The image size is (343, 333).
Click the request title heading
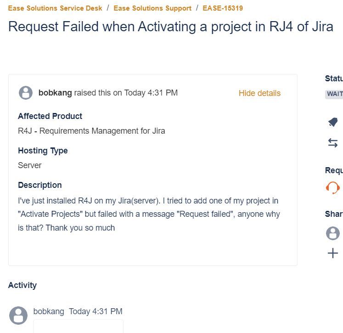(x=171, y=27)
